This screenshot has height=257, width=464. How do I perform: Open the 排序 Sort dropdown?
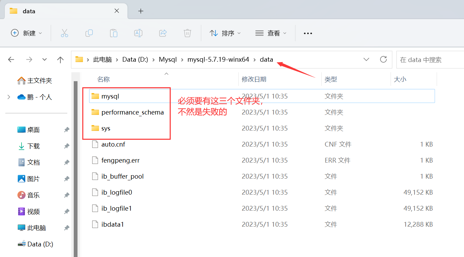click(225, 33)
